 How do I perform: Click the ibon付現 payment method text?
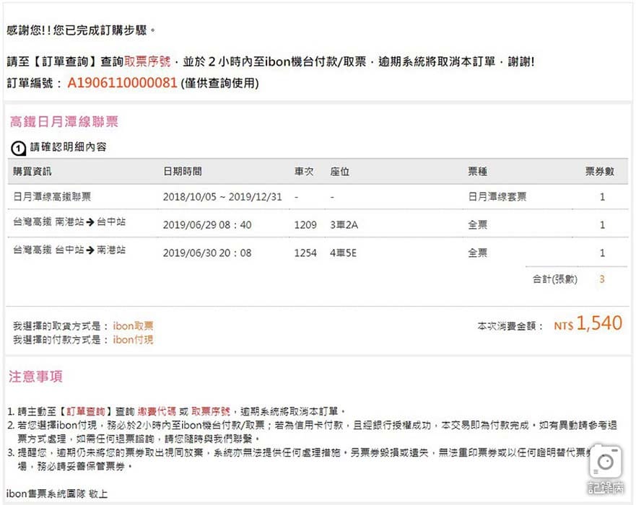click(134, 339)
